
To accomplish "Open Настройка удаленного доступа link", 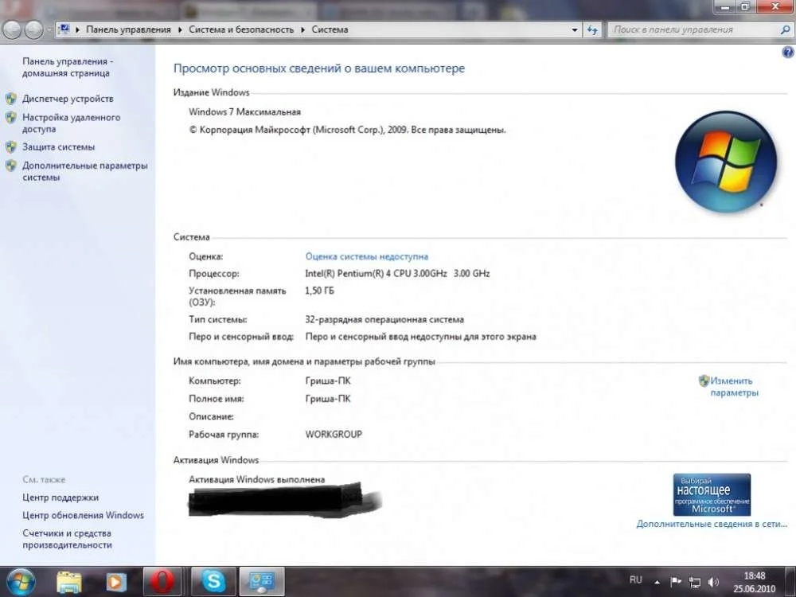I will click(x=71, y=123).
